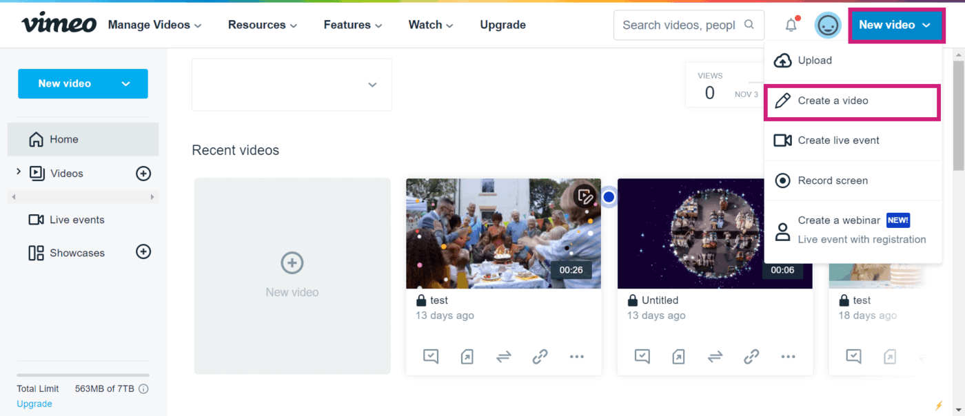Click the edit icon on the party thumbnail
This screenshot has height=416, width=965.
click(x=585, y=196)
